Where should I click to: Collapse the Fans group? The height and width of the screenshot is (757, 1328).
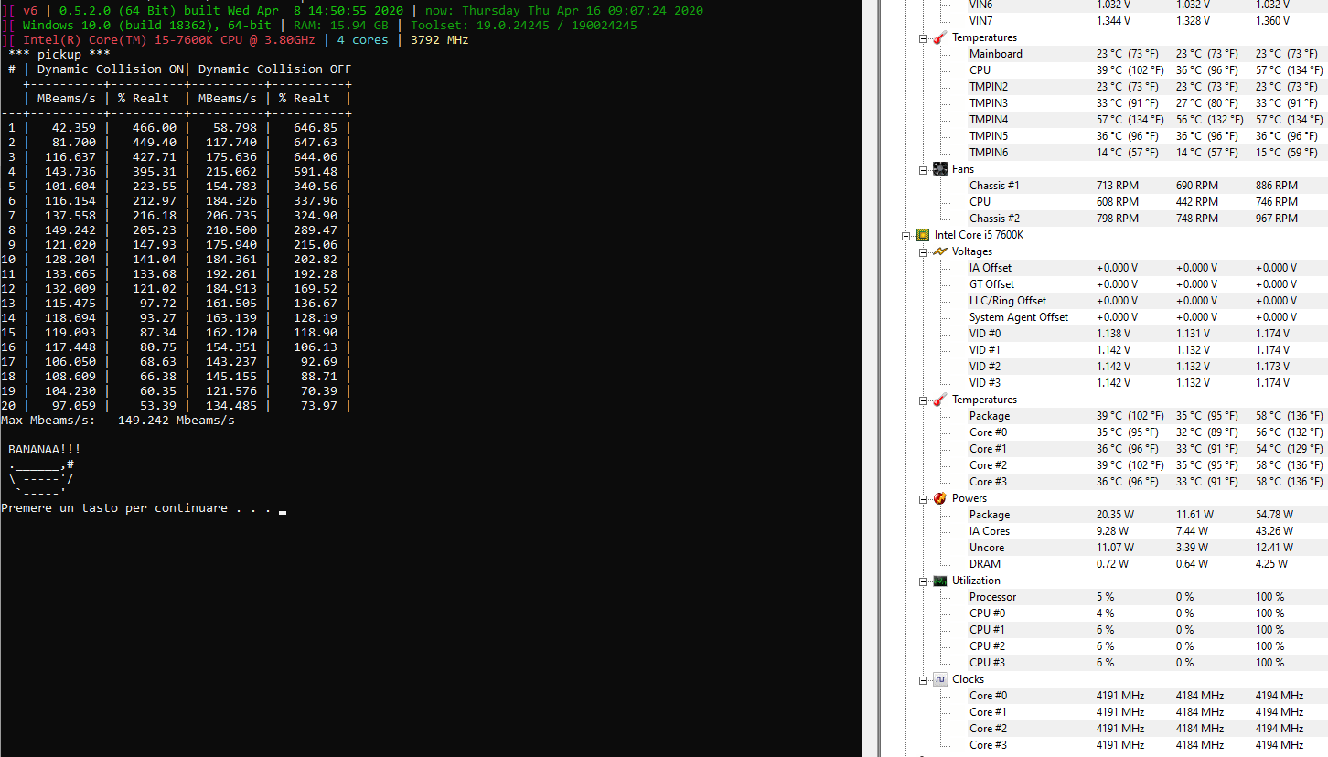click(x=924, y=169)
